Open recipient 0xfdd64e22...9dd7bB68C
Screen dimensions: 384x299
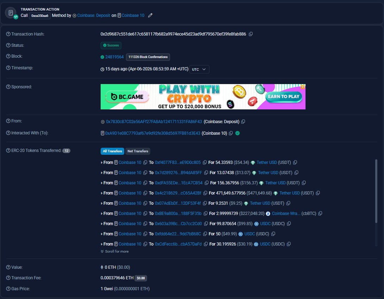click(178, 234)
